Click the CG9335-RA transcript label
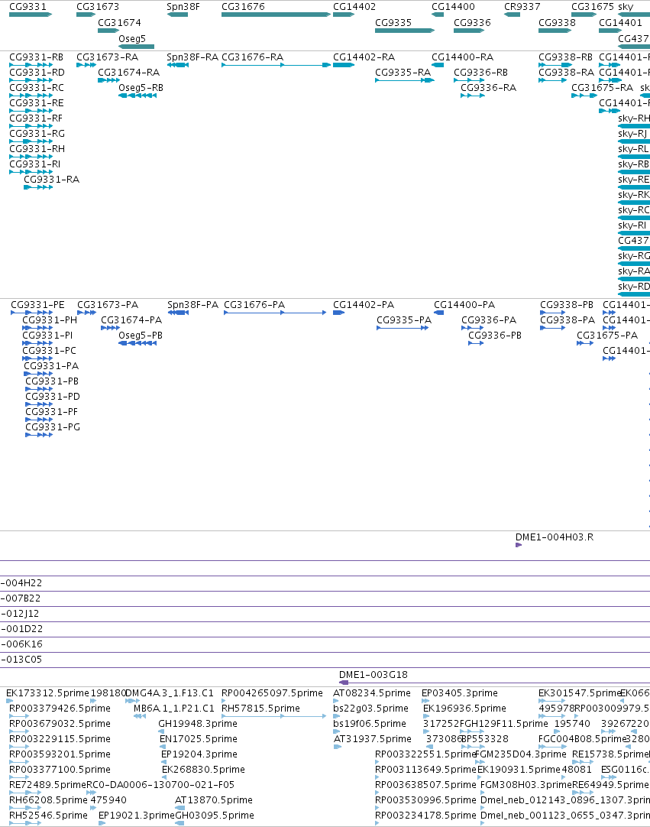Screen dimensions: 650x827 pyautogui.click(x=403, y=73)
